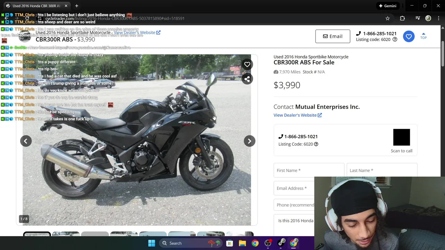Open File Explorer from taskbar

point(242,243)
